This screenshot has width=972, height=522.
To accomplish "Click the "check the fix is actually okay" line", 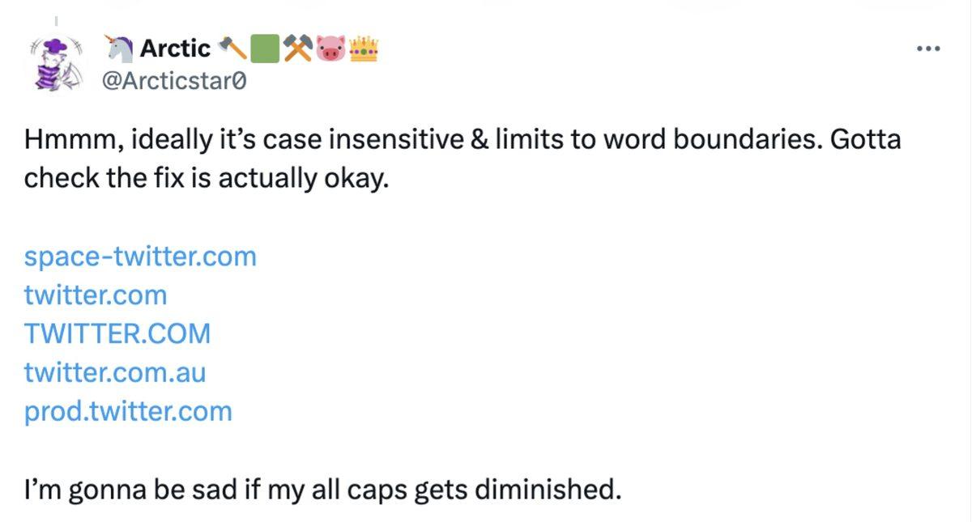I will (207, 178).
